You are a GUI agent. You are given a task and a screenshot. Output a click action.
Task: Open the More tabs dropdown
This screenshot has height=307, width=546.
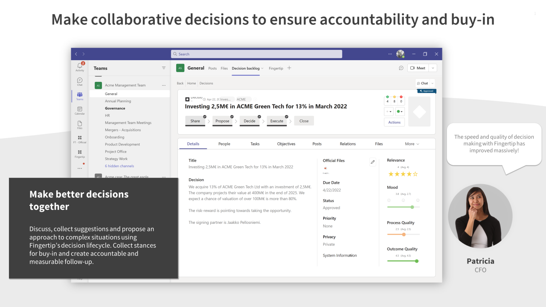pos(412,144)
